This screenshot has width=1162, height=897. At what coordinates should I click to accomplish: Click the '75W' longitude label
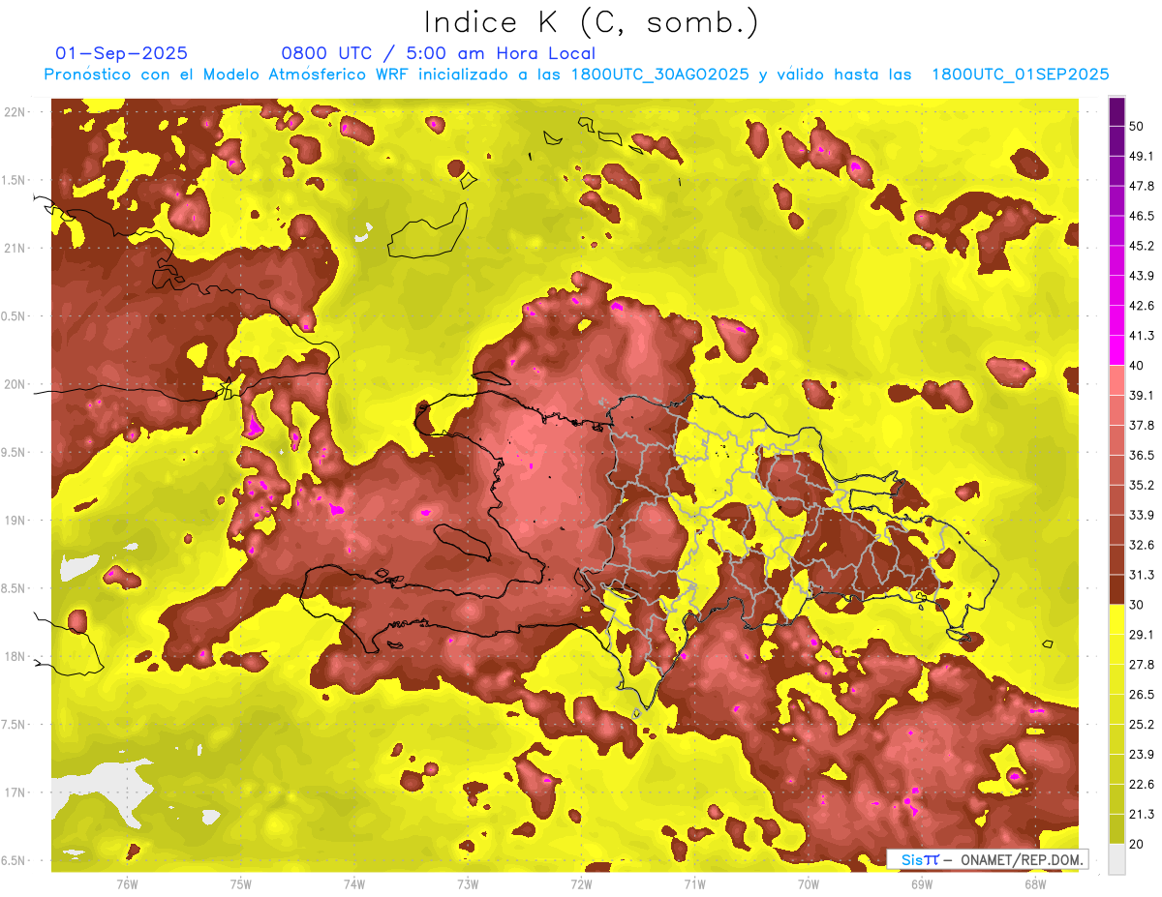(241, 883)
